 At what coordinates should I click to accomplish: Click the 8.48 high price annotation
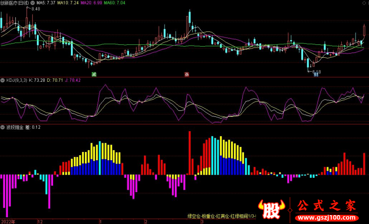36,9
